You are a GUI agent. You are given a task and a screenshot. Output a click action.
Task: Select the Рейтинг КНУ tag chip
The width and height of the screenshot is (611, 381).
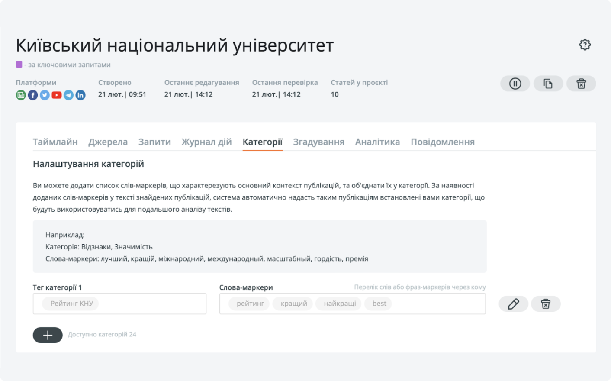coord(71,304)
